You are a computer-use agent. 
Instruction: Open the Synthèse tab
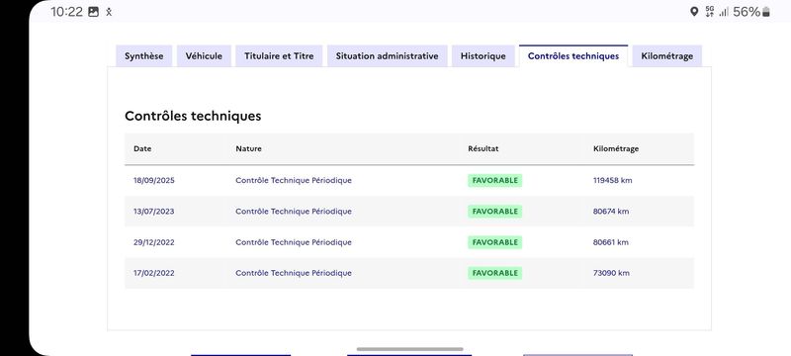[143, 56]
